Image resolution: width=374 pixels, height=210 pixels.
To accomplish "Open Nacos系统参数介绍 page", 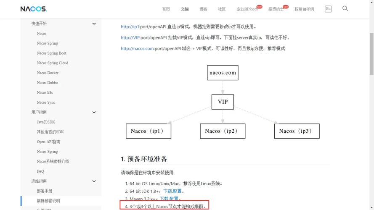I will coord(53,161).
